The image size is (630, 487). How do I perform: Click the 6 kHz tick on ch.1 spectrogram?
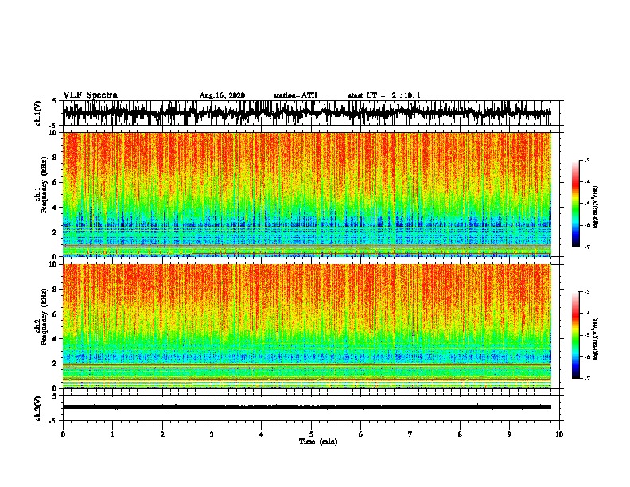coord(55,182)
